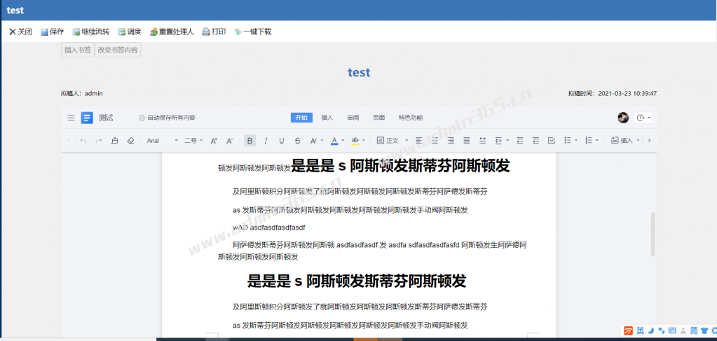717x341 pixels.
Task: Click the format painter icon
Action: click(115, 141)
